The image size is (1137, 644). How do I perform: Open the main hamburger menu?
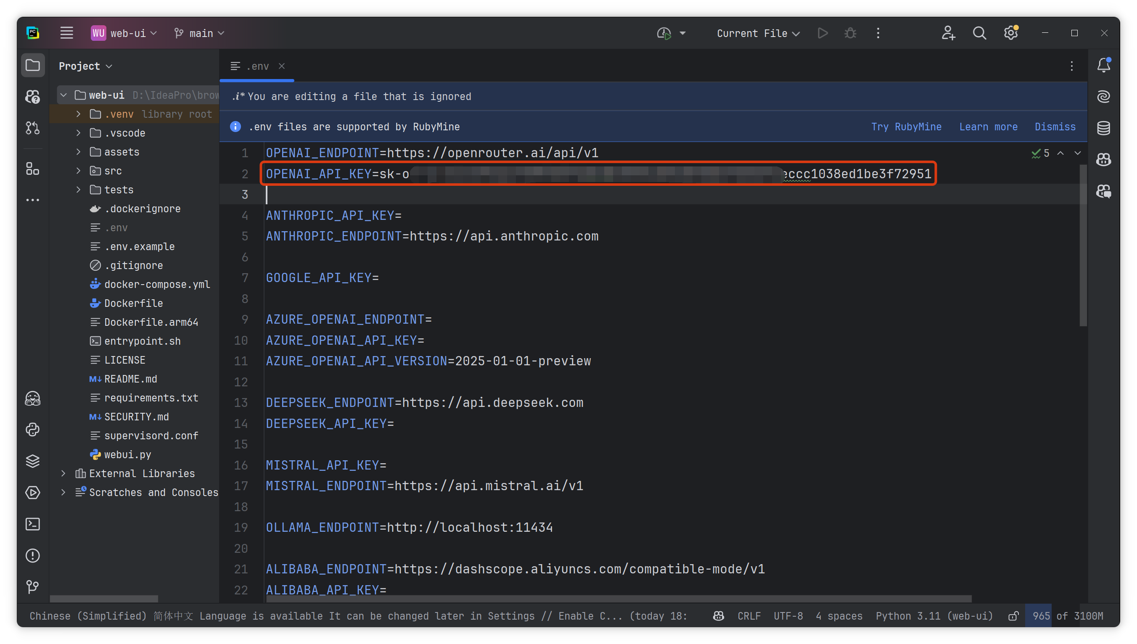click(x=67, y=33)
